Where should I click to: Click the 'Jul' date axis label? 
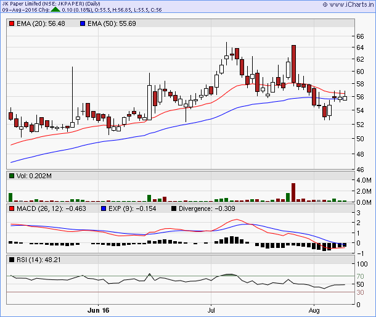(211, 310)
